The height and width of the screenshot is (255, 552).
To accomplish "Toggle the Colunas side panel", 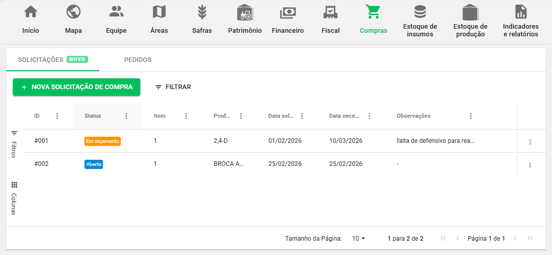I will (x=14, y=198).
